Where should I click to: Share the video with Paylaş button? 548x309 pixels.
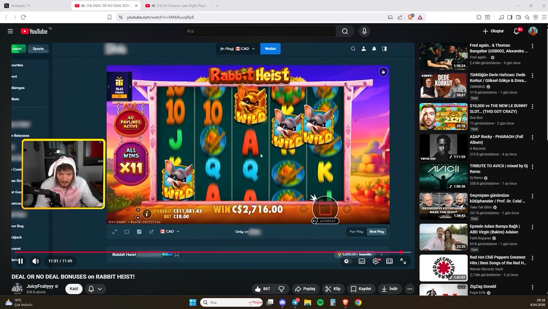[x=305, y=289]
